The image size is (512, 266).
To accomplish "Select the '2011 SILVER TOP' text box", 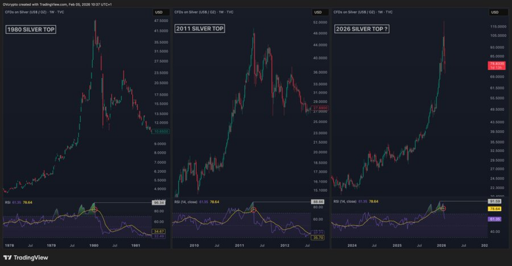I will click(200, 29).
